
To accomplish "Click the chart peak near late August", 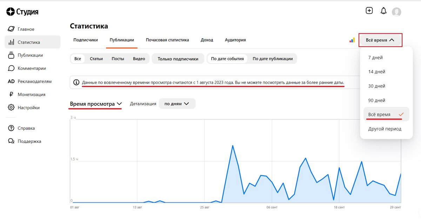I will pyautogui.click(x=232, y=145).
